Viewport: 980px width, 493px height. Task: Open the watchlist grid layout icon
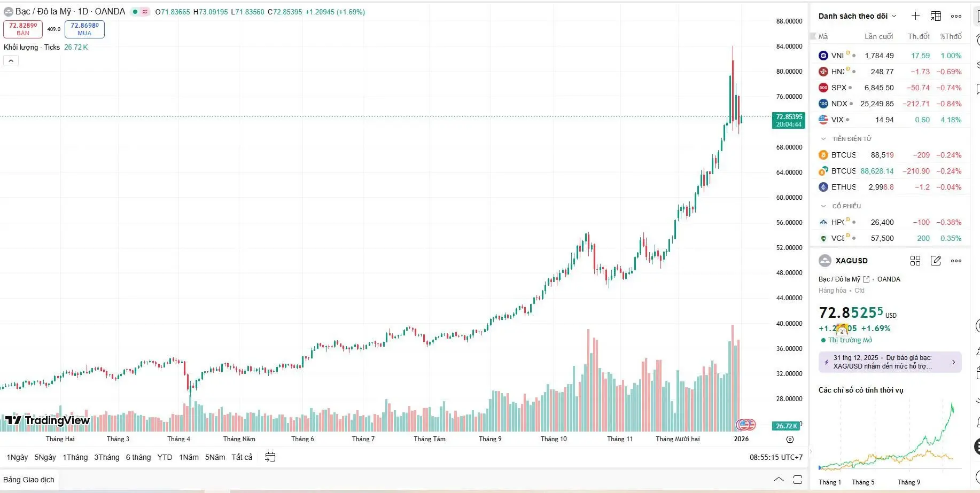pyautogui.click(x=936, y=16)
